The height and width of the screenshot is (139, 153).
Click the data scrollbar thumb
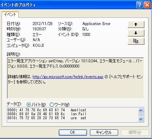pyautogui.click(x=141, y=115)
